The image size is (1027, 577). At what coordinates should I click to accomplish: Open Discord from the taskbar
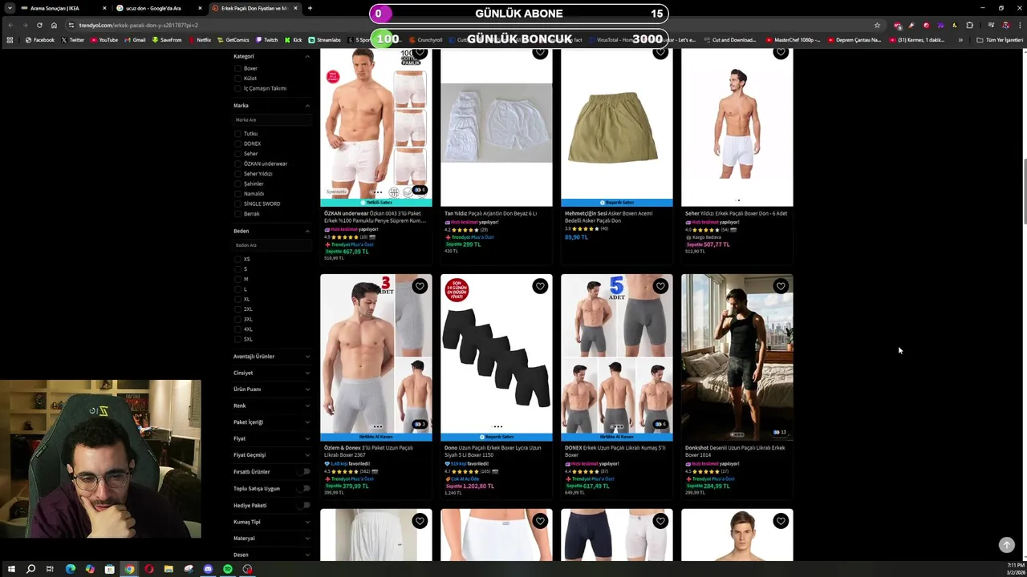click(x=208, y=569)
